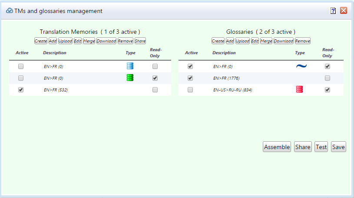
Task: Enable the EN-US>RU-RU (834) glossary
Action: [190, 90]
